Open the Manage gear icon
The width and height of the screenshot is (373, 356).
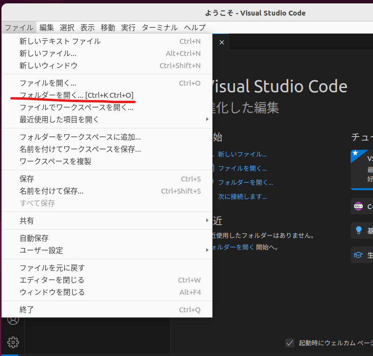tap(13, 342)
